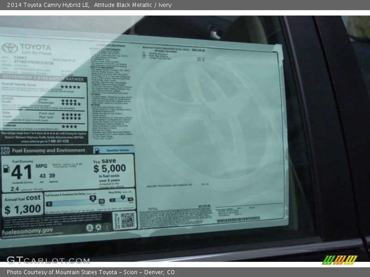
Task: Click the colored stripes logo at bottom right
Action: click(339, 259)
